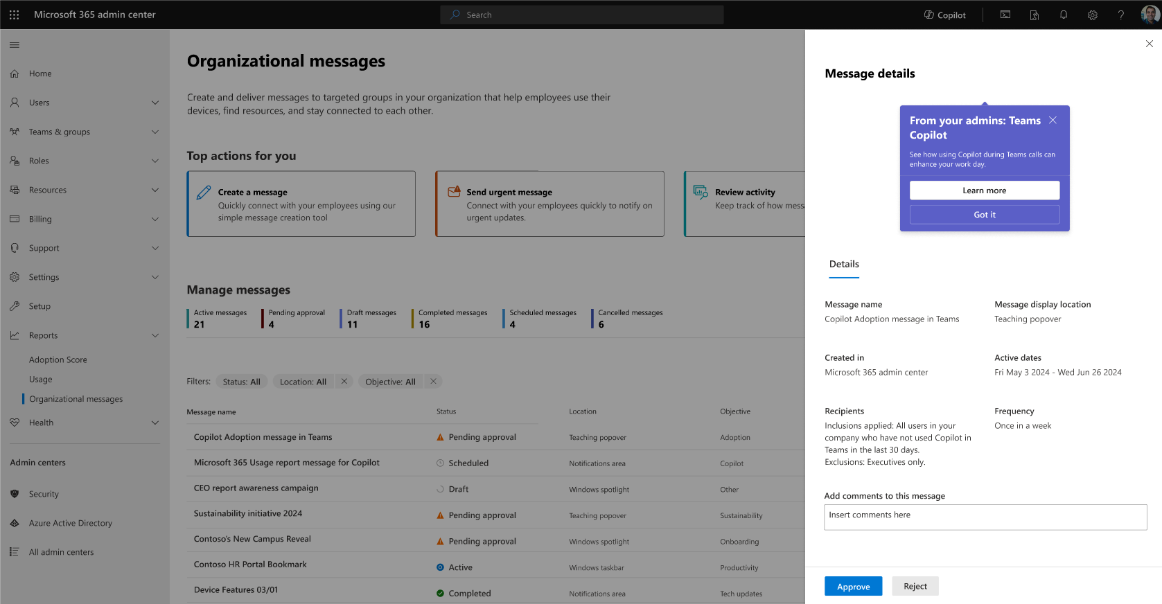Expand the Users menu chevron

tap(155, 103)
